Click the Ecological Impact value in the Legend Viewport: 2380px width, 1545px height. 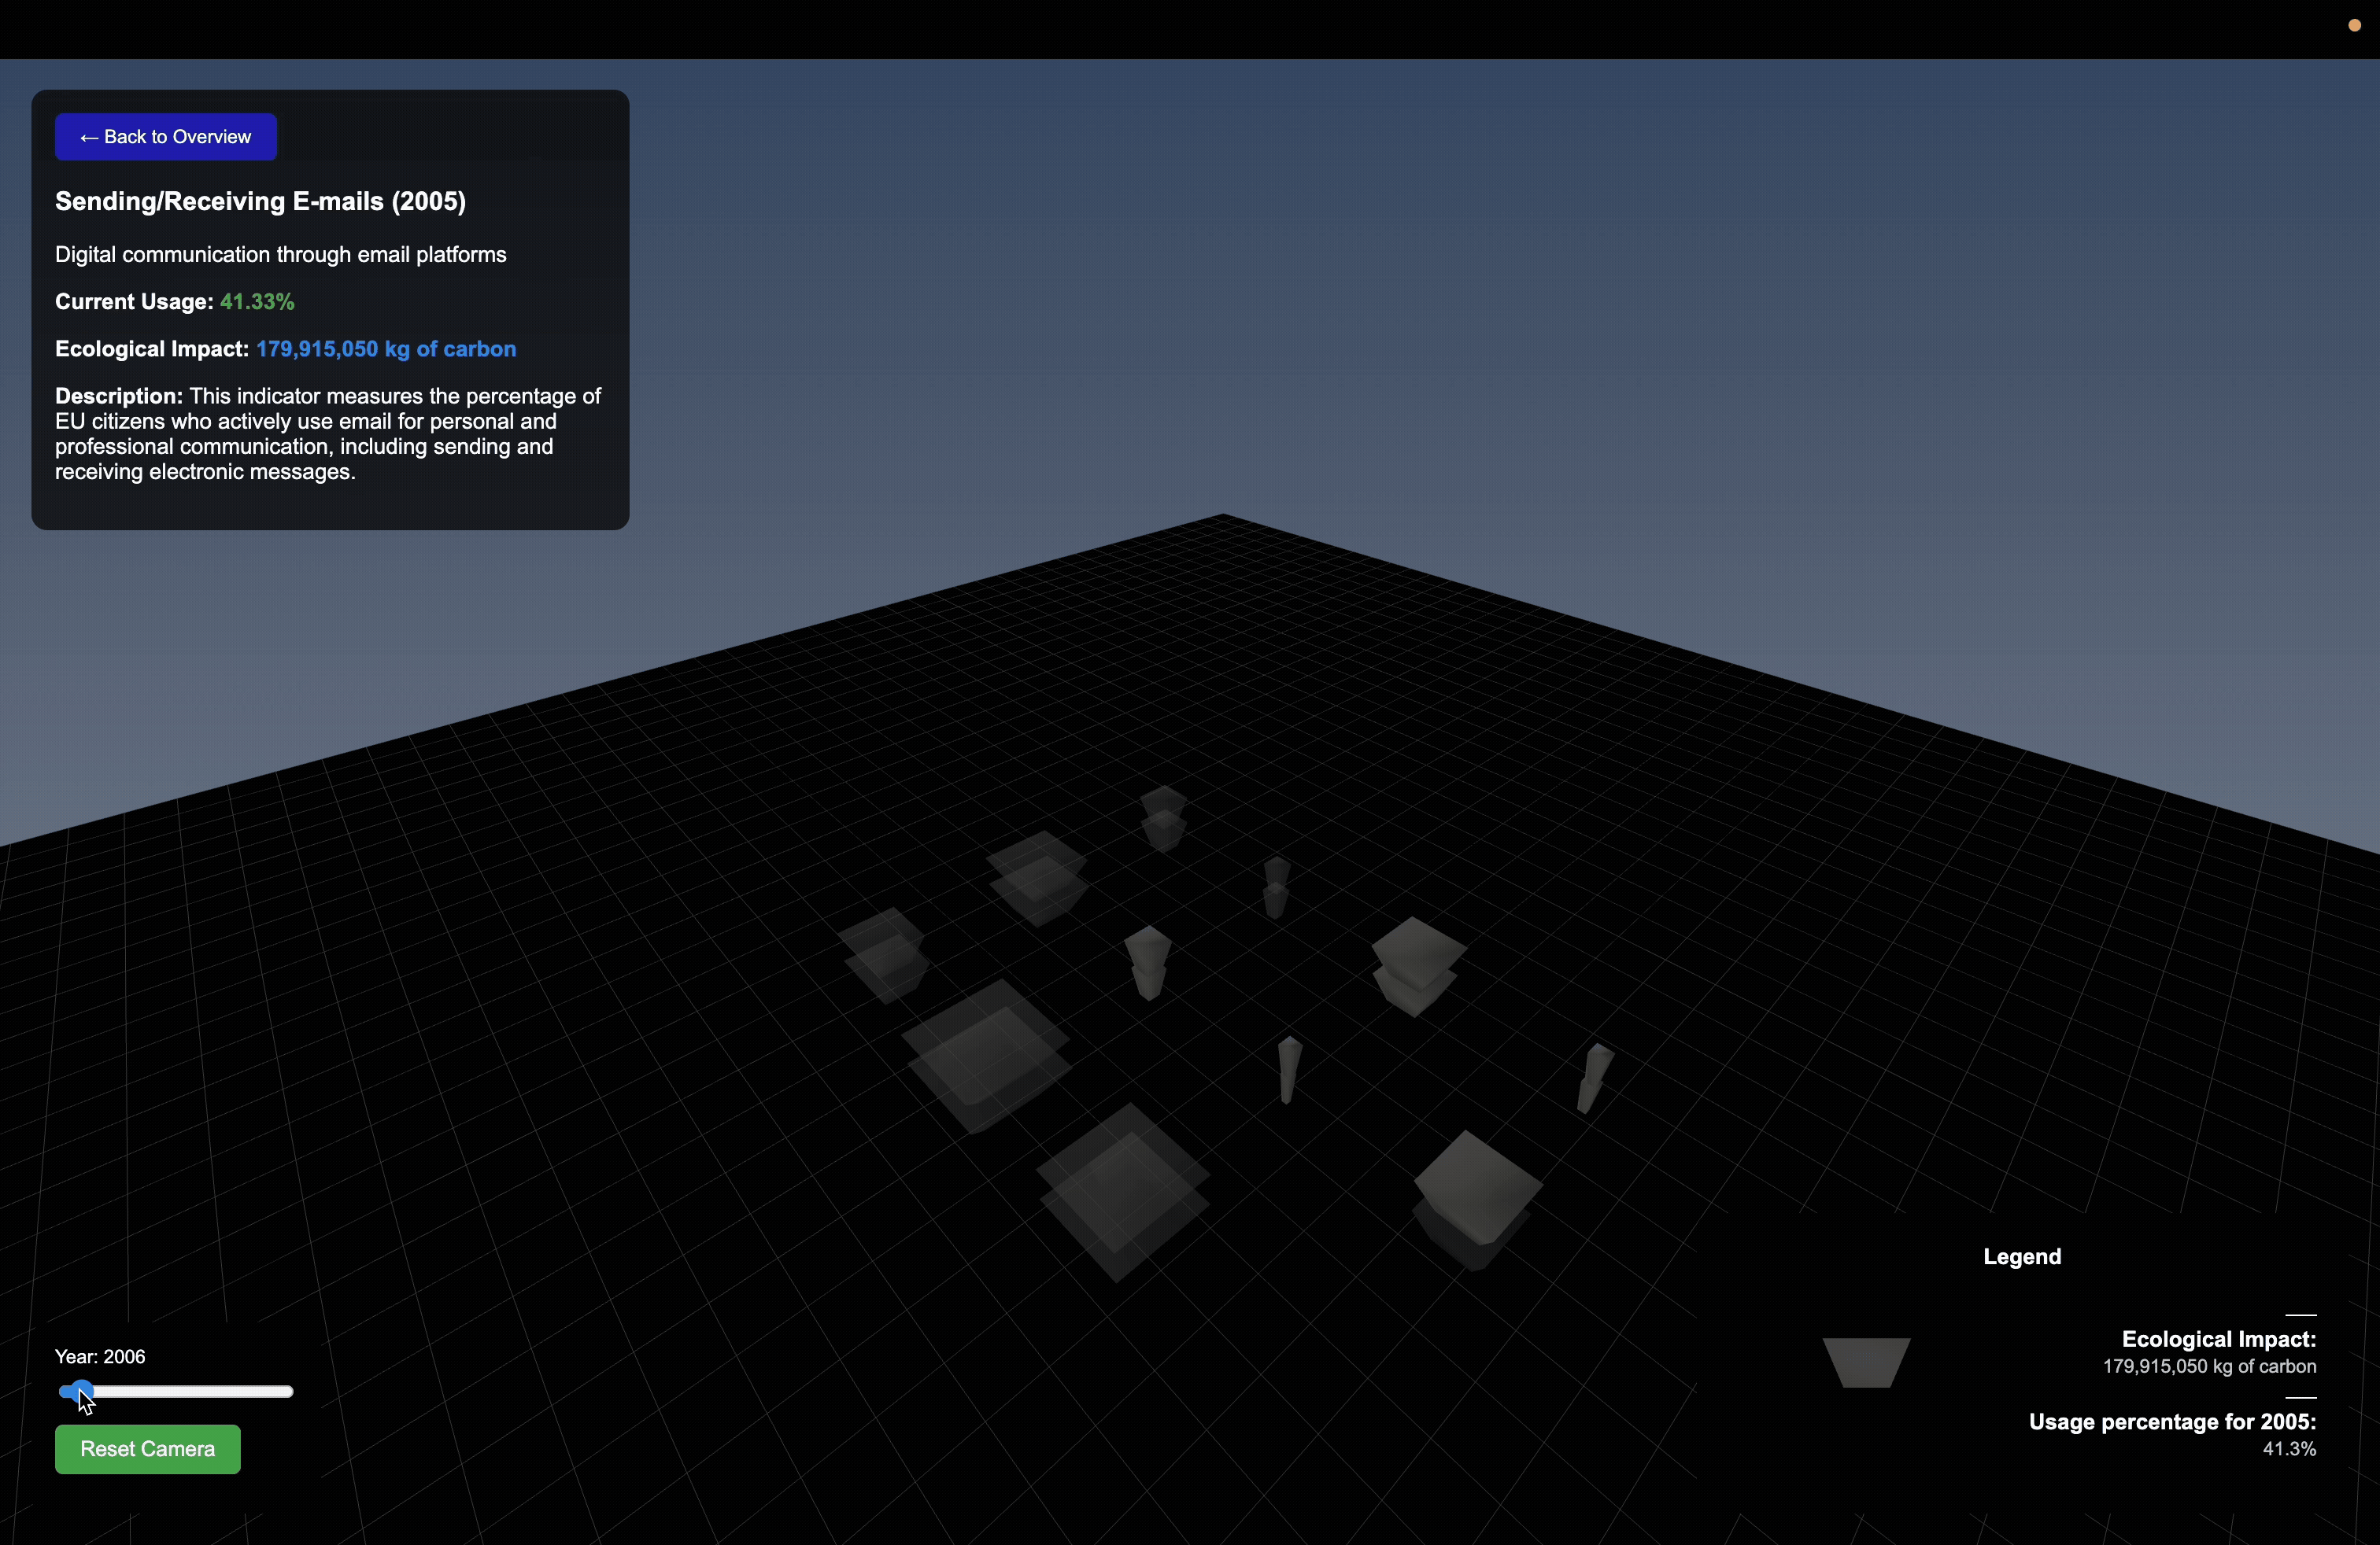pos(2209,1366)
